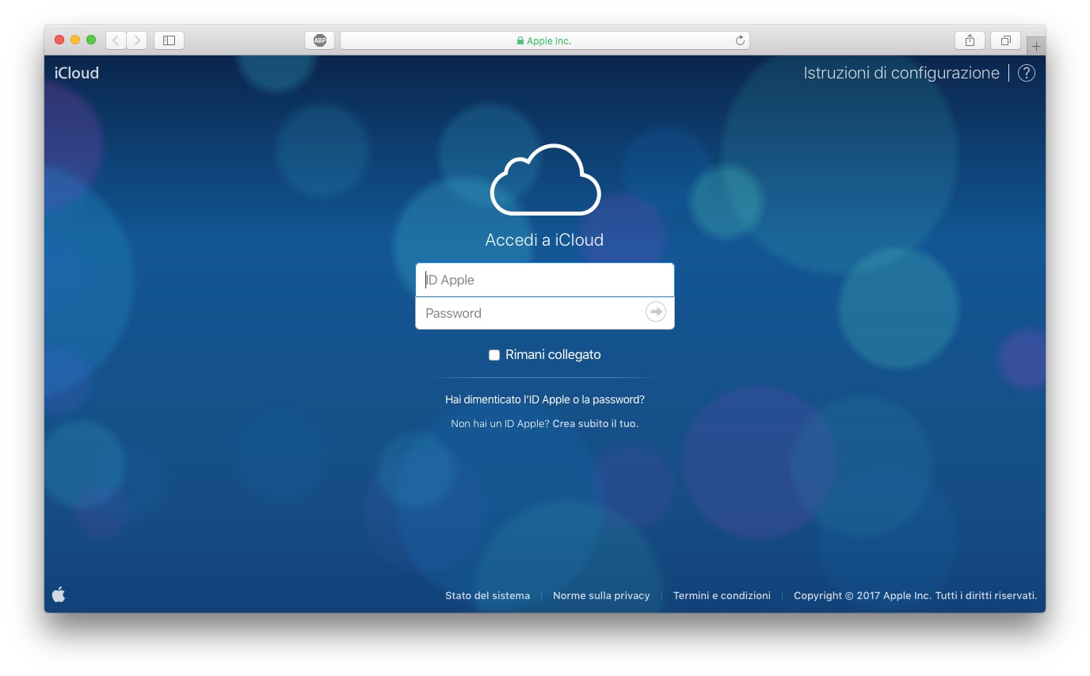Screen dimensions: 1090x676
Task: Submit login with the arrow button
Action: pyautogui.click(x=656, y=312)
